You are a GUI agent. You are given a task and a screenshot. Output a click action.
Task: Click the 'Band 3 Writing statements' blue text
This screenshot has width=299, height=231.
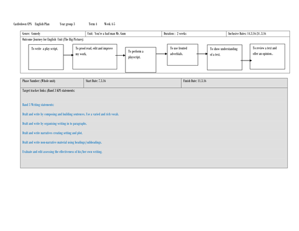click(x=38, y=105)
